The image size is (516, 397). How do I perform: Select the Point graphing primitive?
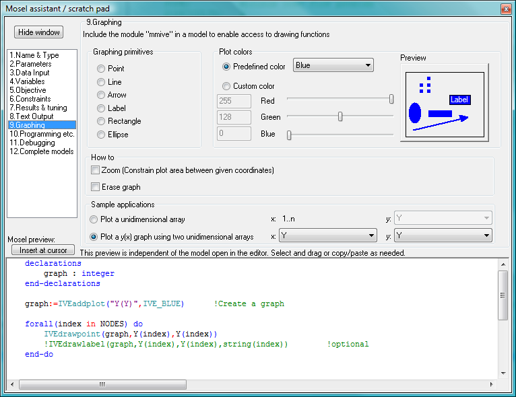[x=101, y=69]
